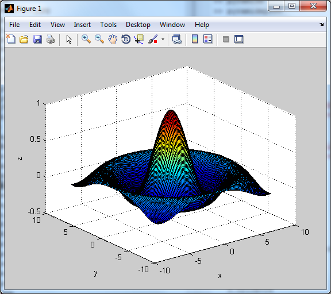
Task: Toggle the Data Cursor tool
Action: (139, 39)
